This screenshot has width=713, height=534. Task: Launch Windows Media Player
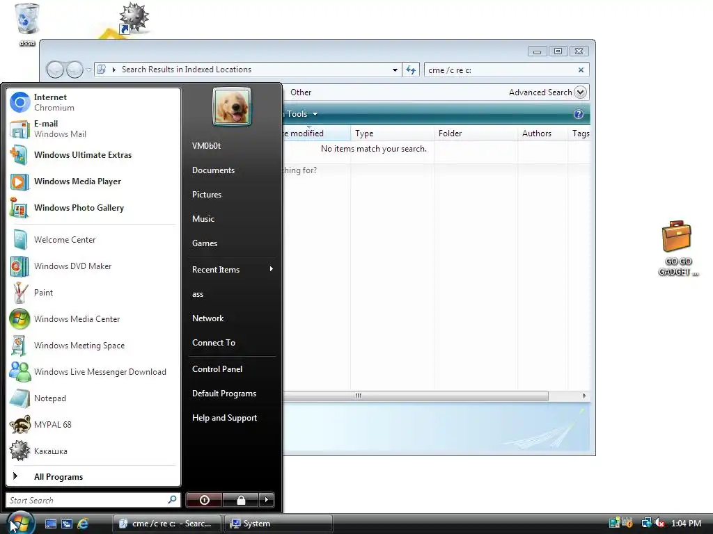point(93,181)
